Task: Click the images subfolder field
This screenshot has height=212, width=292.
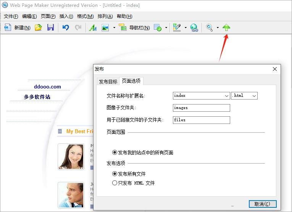Action: (201, 108)
